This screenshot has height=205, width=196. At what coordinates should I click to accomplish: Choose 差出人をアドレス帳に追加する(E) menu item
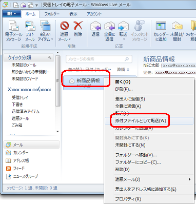click(x=146, y=189)
